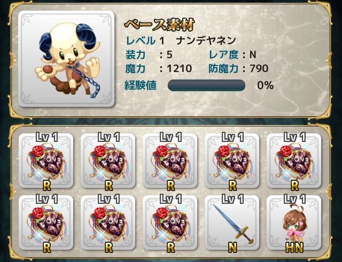Click the レベル 1 level label

(x=145, y=41)
